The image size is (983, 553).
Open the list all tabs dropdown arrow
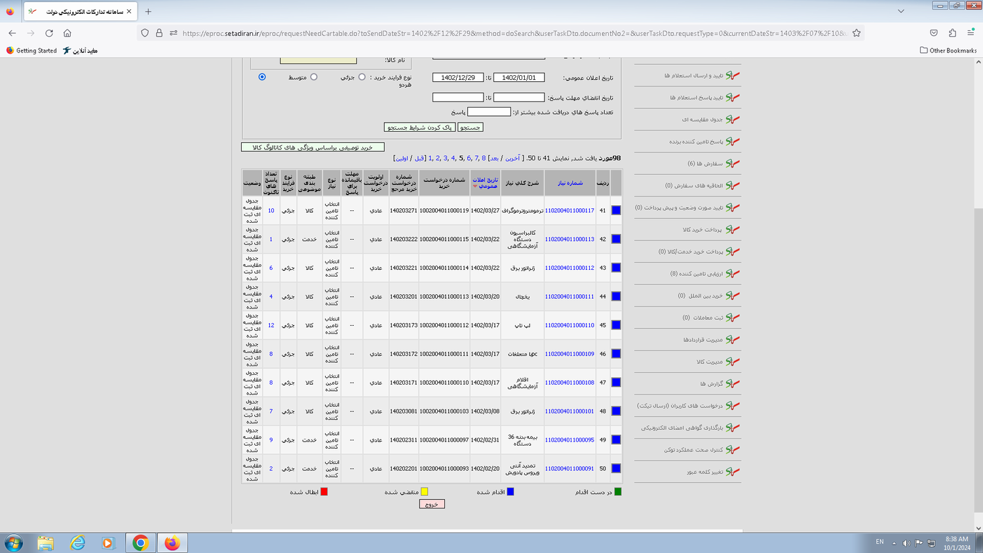(901, 11)
